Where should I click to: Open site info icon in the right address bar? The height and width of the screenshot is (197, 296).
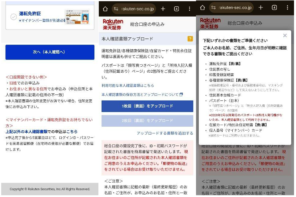coord(214,8)
